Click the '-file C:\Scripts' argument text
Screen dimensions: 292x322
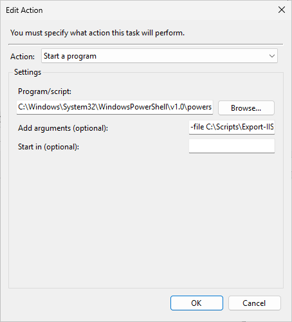232,127
